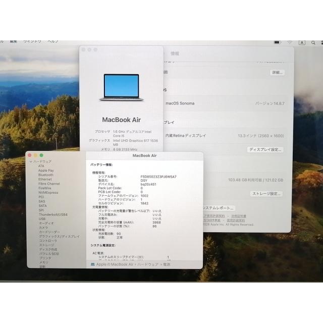The width and height of the screenshot is (323, 323).
Task: Select Apple Pay in the sidebar
Action: [46, 171]
